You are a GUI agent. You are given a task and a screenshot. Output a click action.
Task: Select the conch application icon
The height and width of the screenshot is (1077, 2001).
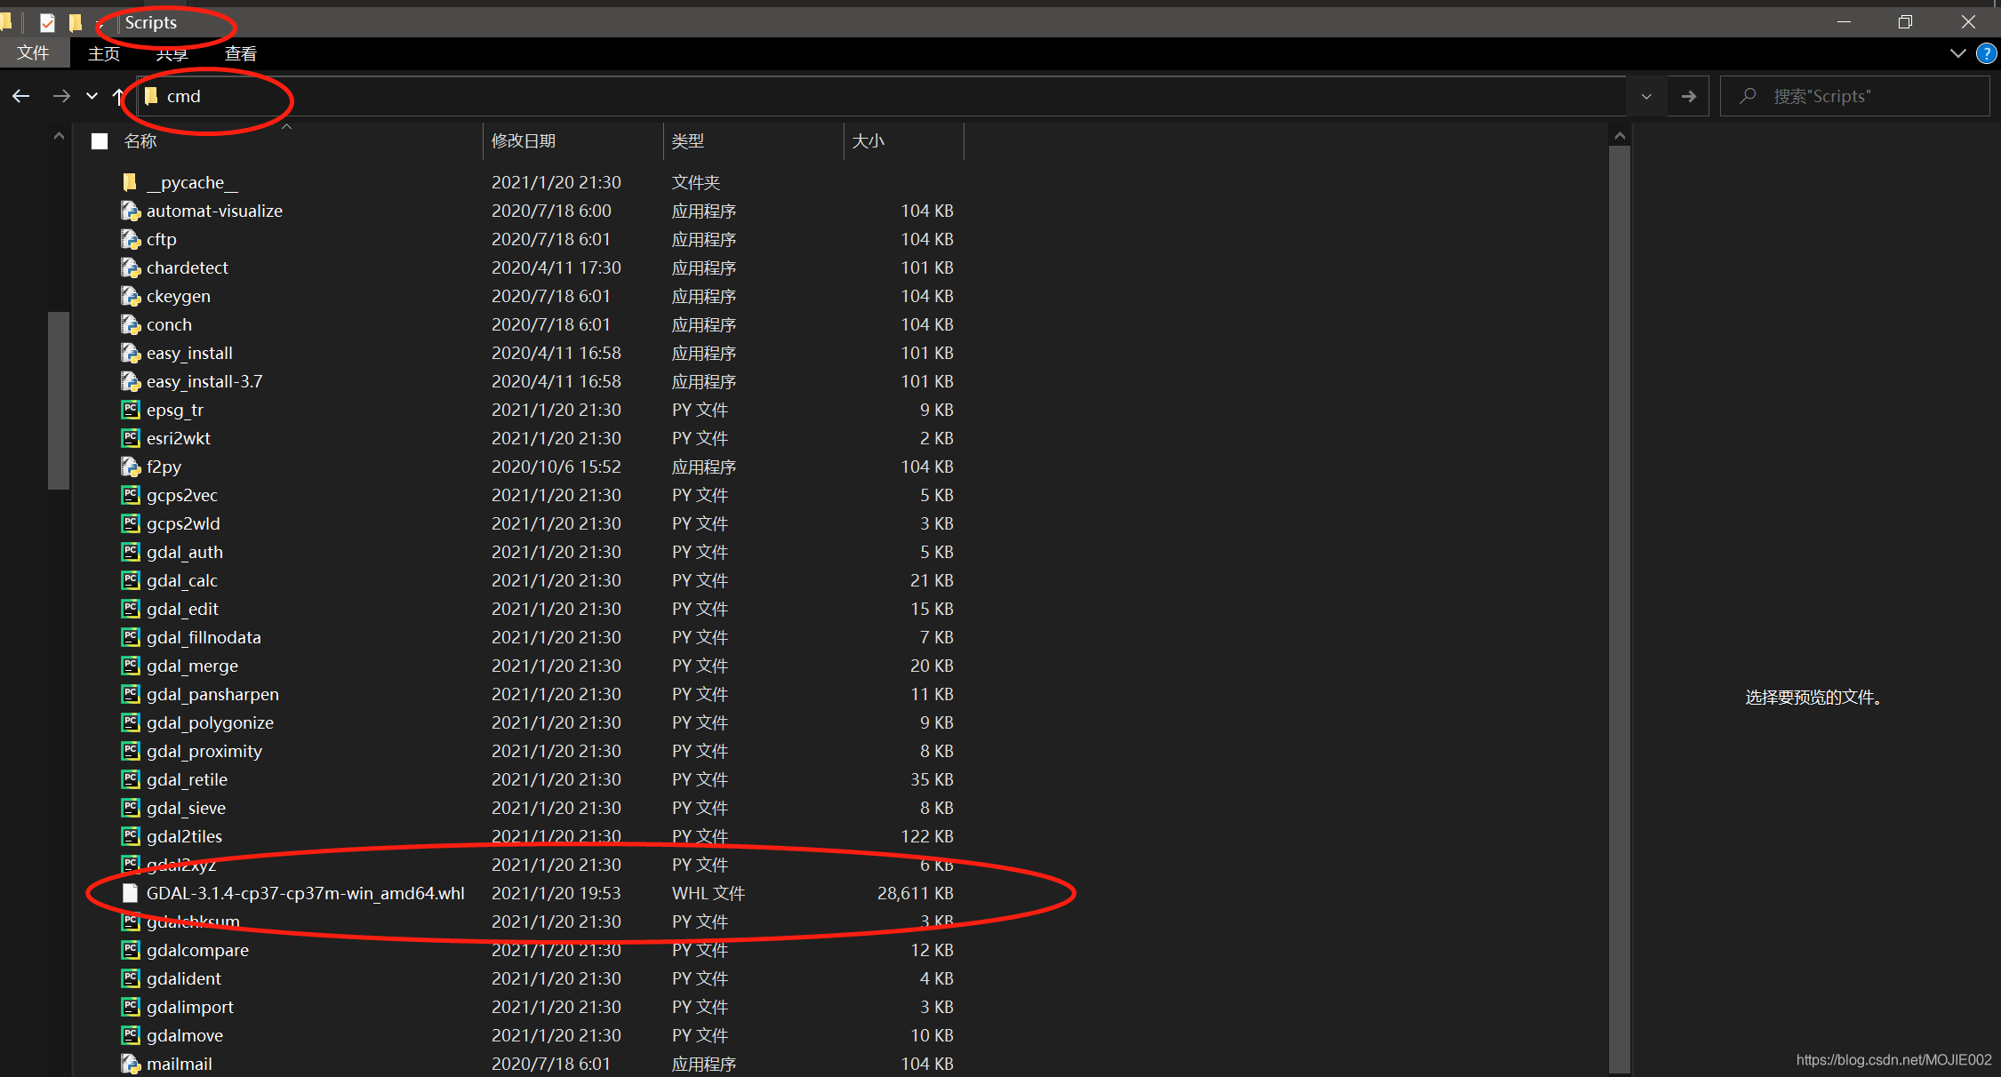click(x=131, y=324)
